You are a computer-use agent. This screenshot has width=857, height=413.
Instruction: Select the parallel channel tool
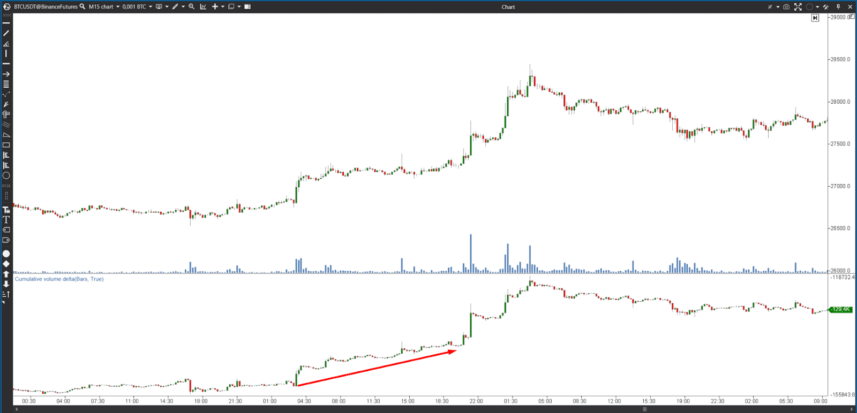pos(6,125)
